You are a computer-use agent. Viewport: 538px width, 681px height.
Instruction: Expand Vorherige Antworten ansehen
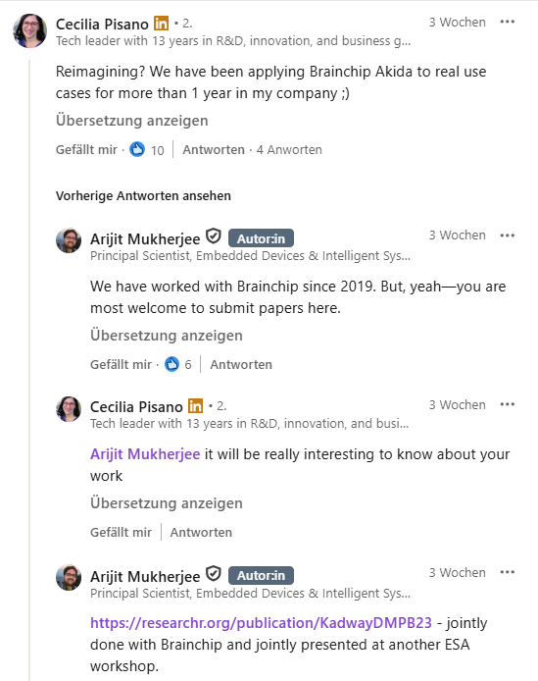[x=143, y=196]
